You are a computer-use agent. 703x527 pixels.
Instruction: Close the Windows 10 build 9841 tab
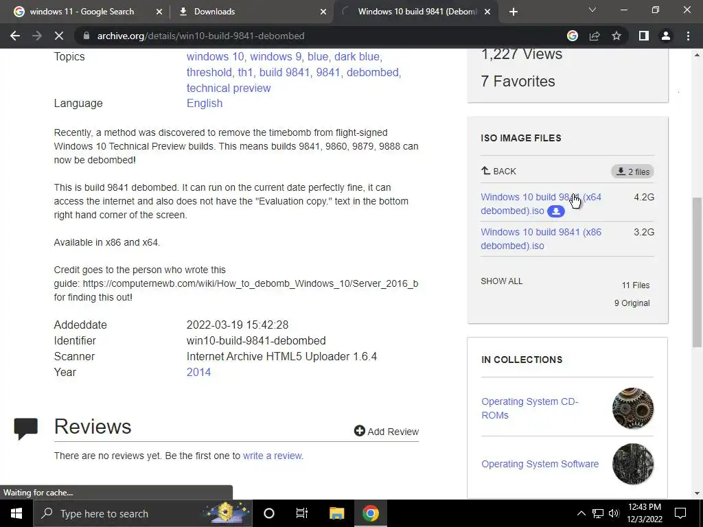[x=488, y=12]
